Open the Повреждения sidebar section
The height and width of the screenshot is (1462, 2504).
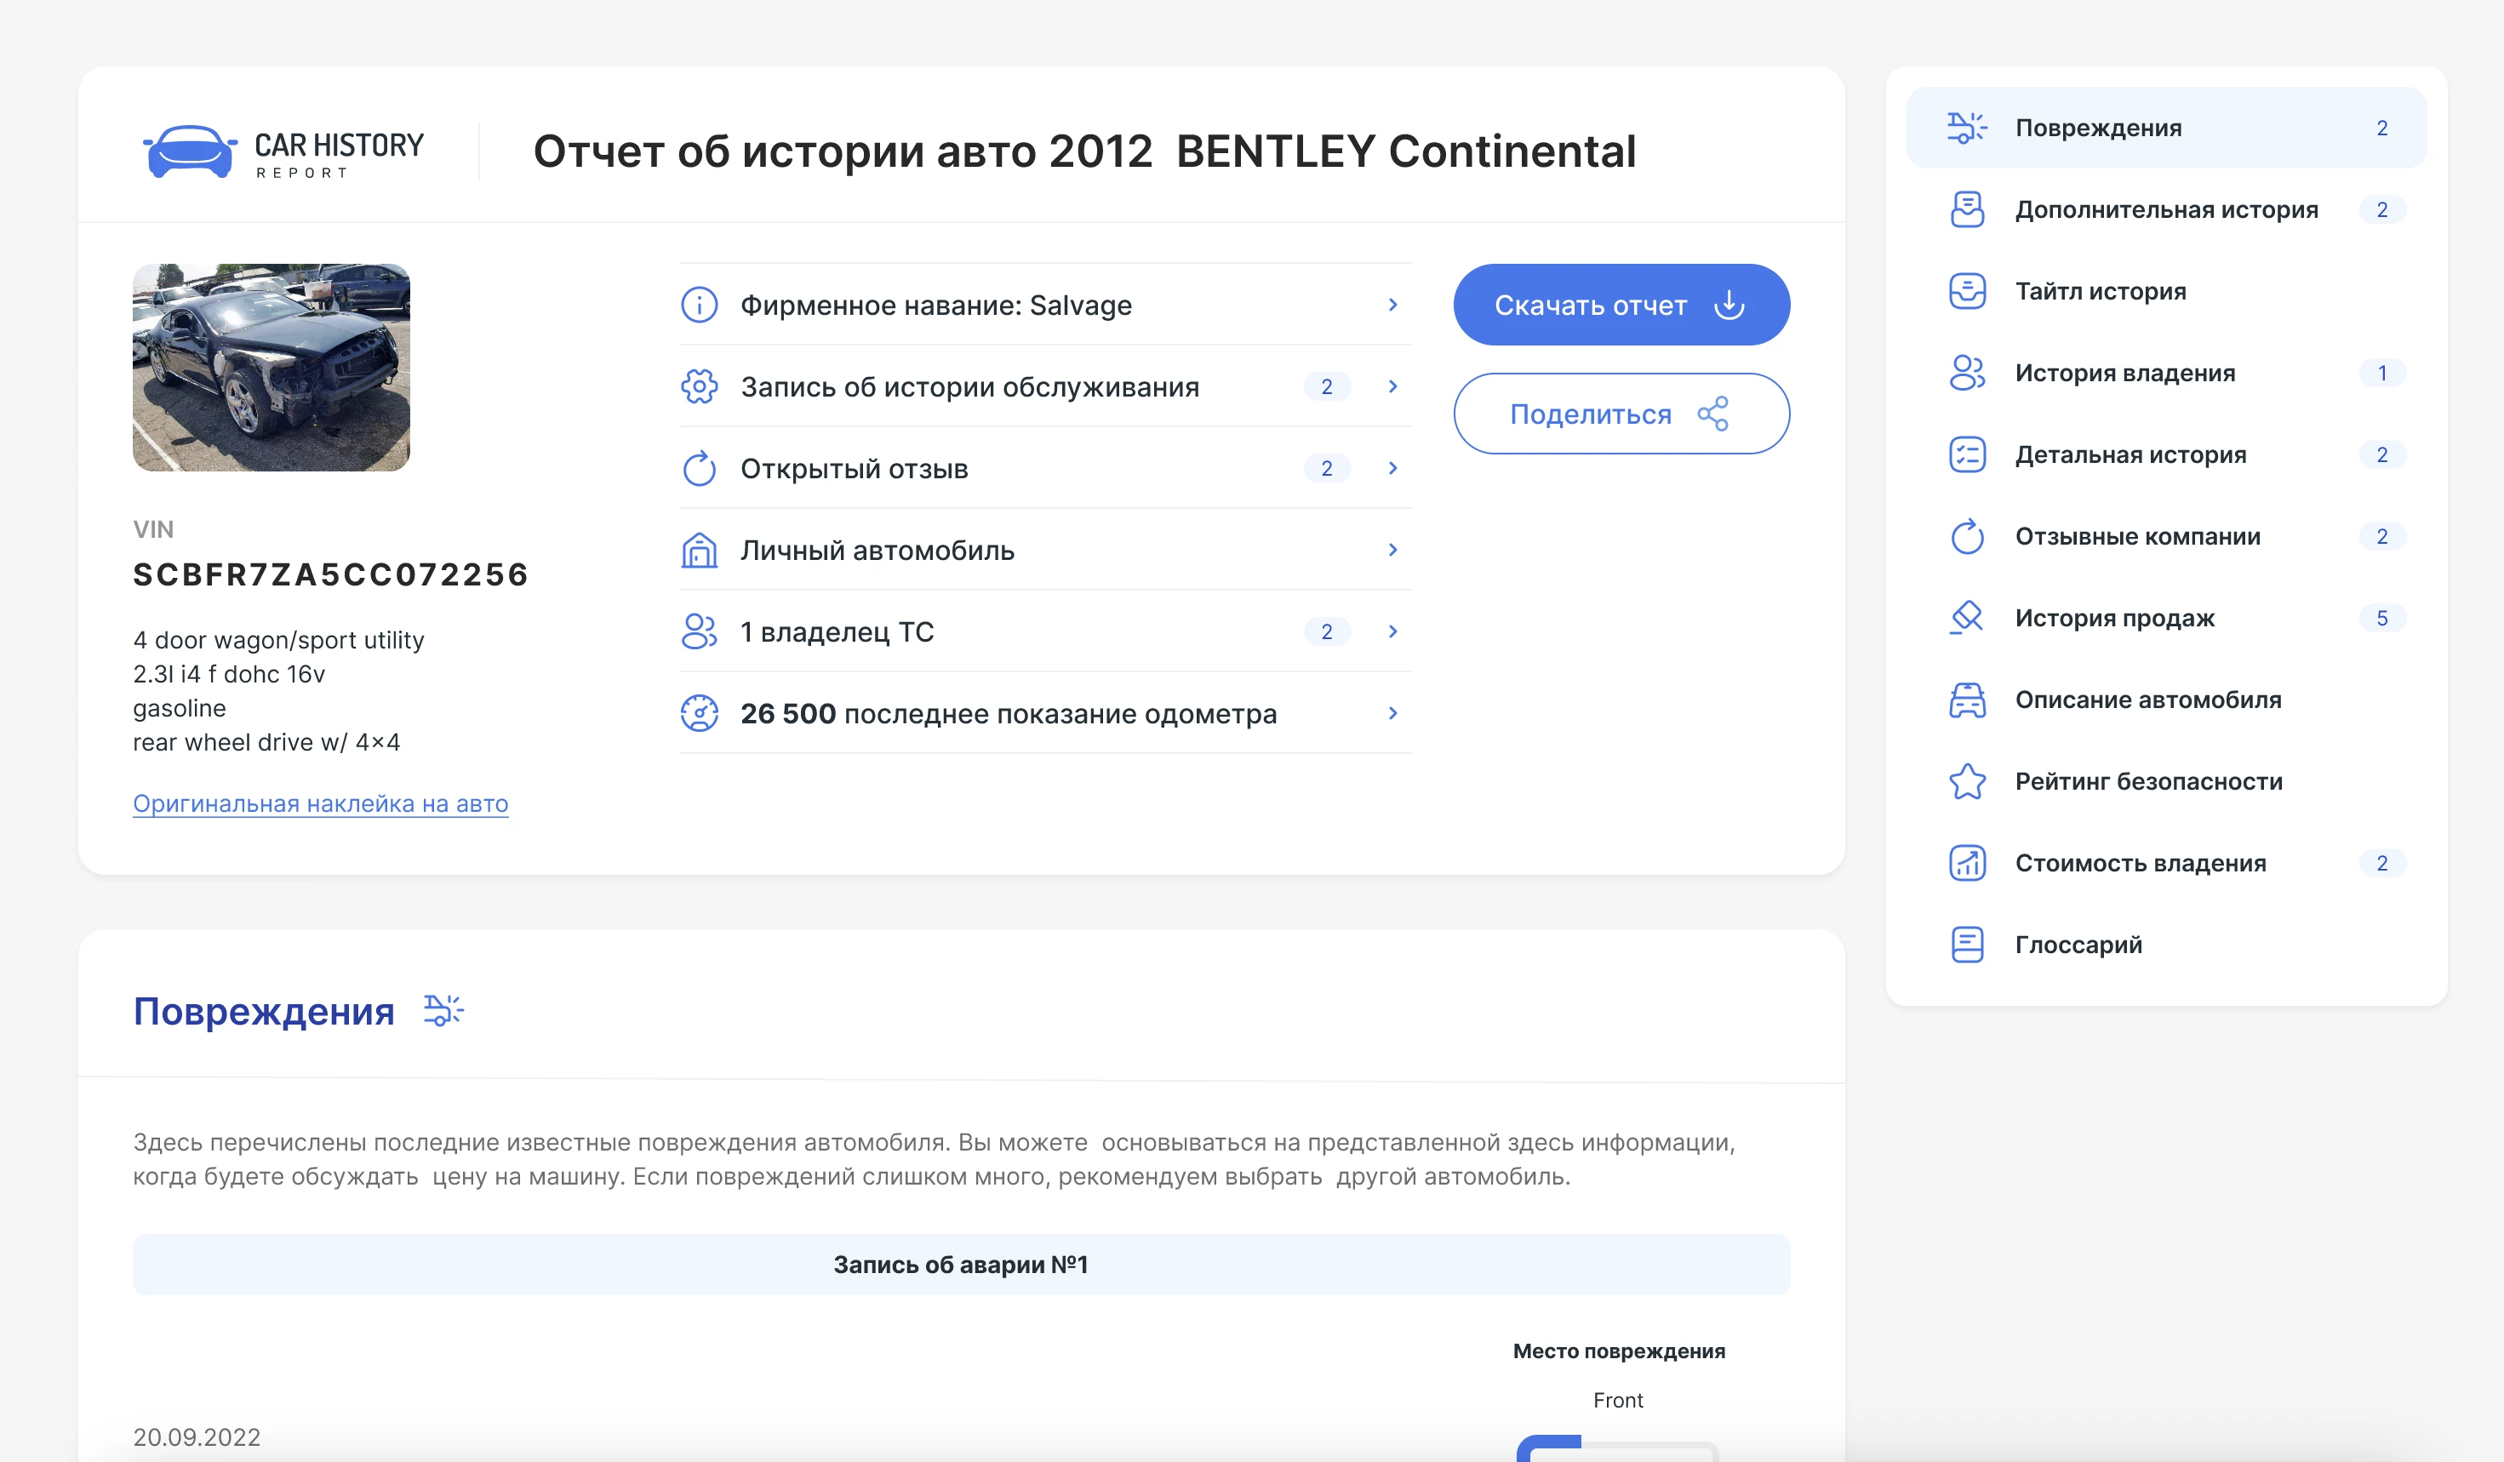click(2166, 127)
